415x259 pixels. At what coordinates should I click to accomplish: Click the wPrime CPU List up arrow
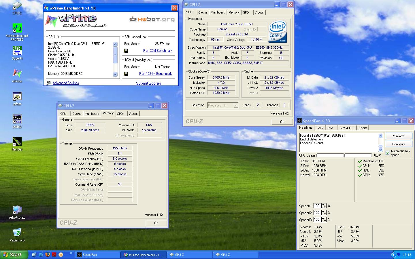click(x=115, y=44)
